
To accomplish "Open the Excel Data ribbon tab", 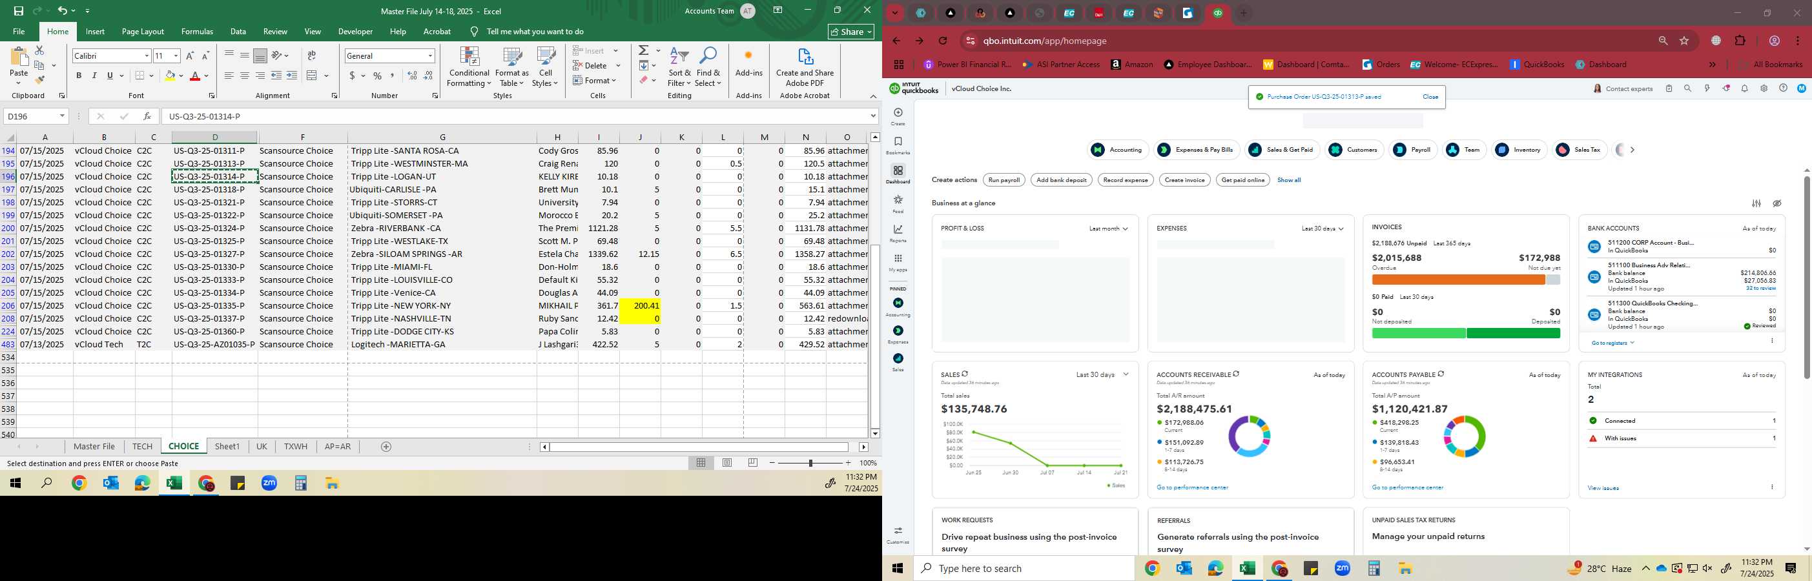I will (238, 32).
